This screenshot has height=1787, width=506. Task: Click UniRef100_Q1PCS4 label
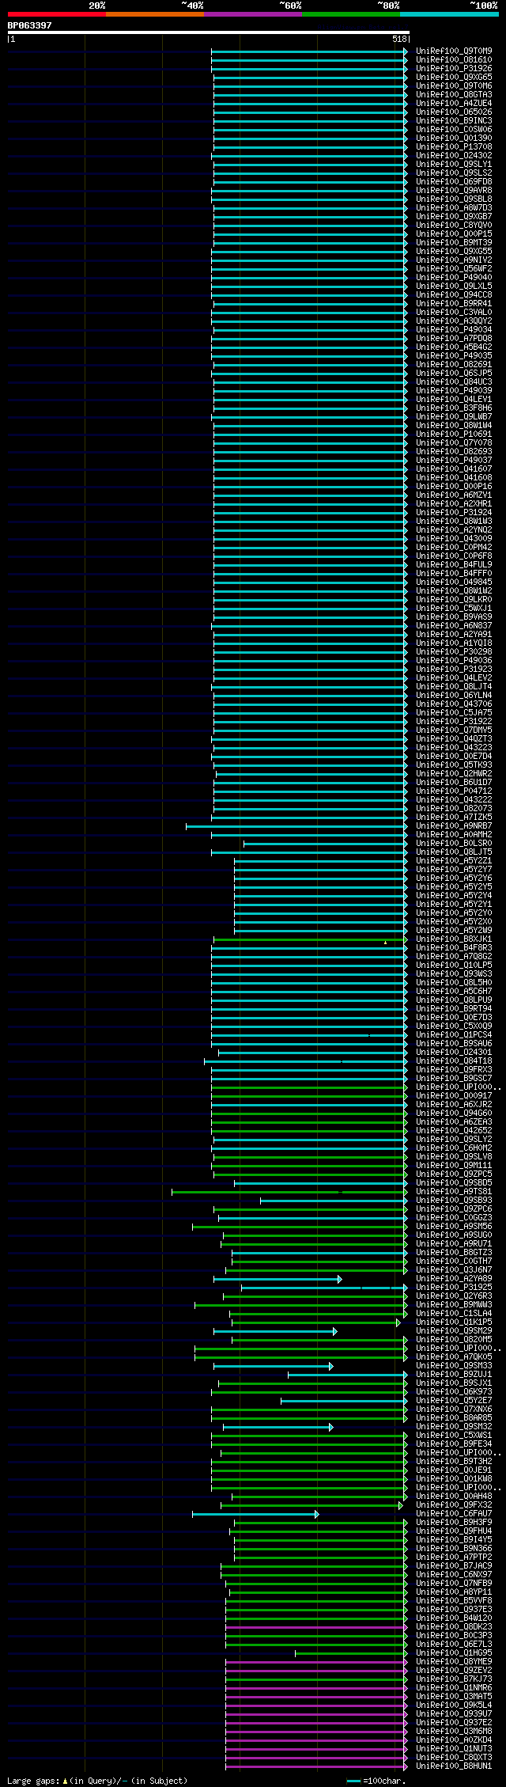tap(455, 1035)
